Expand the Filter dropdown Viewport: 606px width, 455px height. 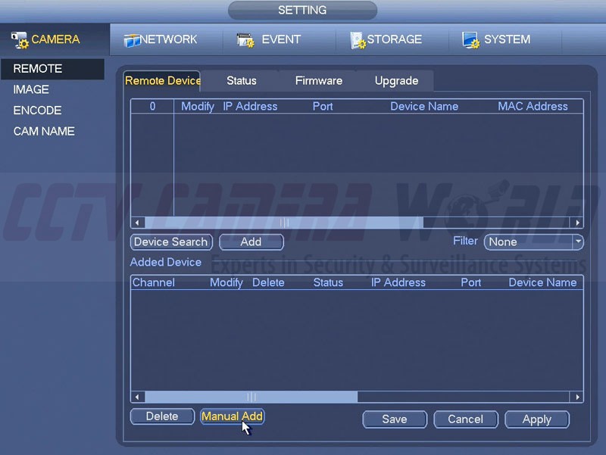pos(578,242)
